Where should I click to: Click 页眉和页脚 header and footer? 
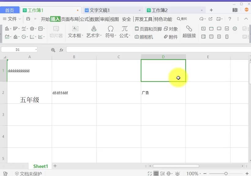[148, 29]
